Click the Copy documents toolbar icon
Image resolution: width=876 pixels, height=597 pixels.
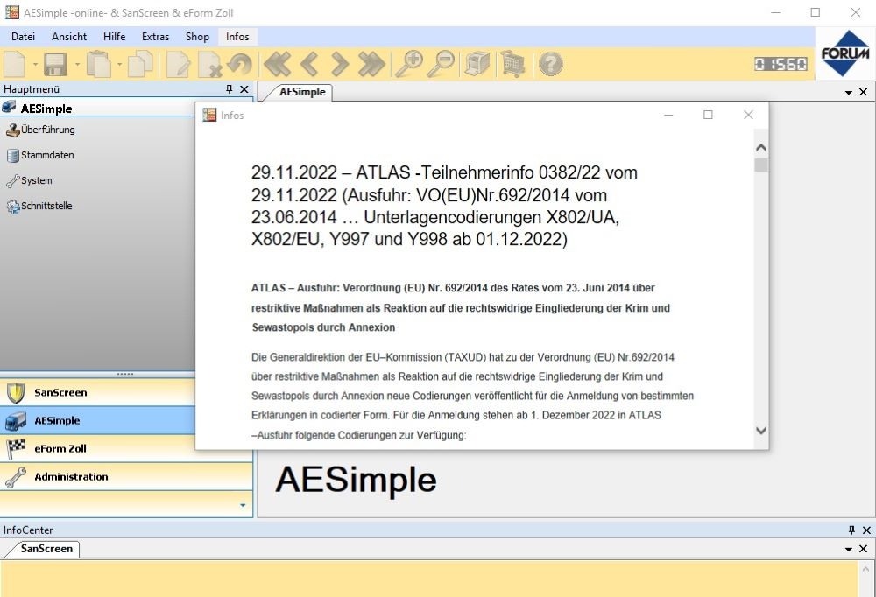(140, 64)
